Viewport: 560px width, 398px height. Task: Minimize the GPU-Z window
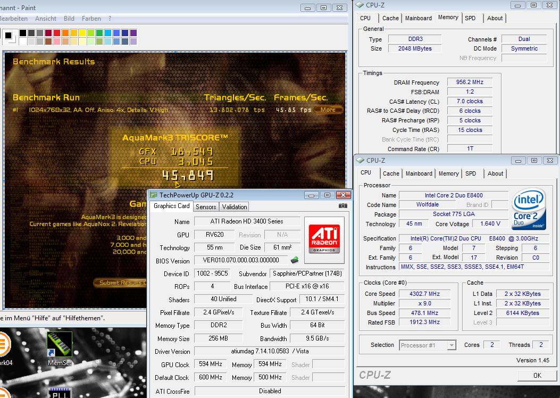pyautogui.click(x=312, y=195)
